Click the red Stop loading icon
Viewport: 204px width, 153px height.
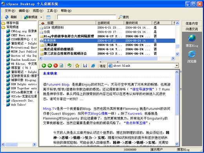[x=56, y=66]
